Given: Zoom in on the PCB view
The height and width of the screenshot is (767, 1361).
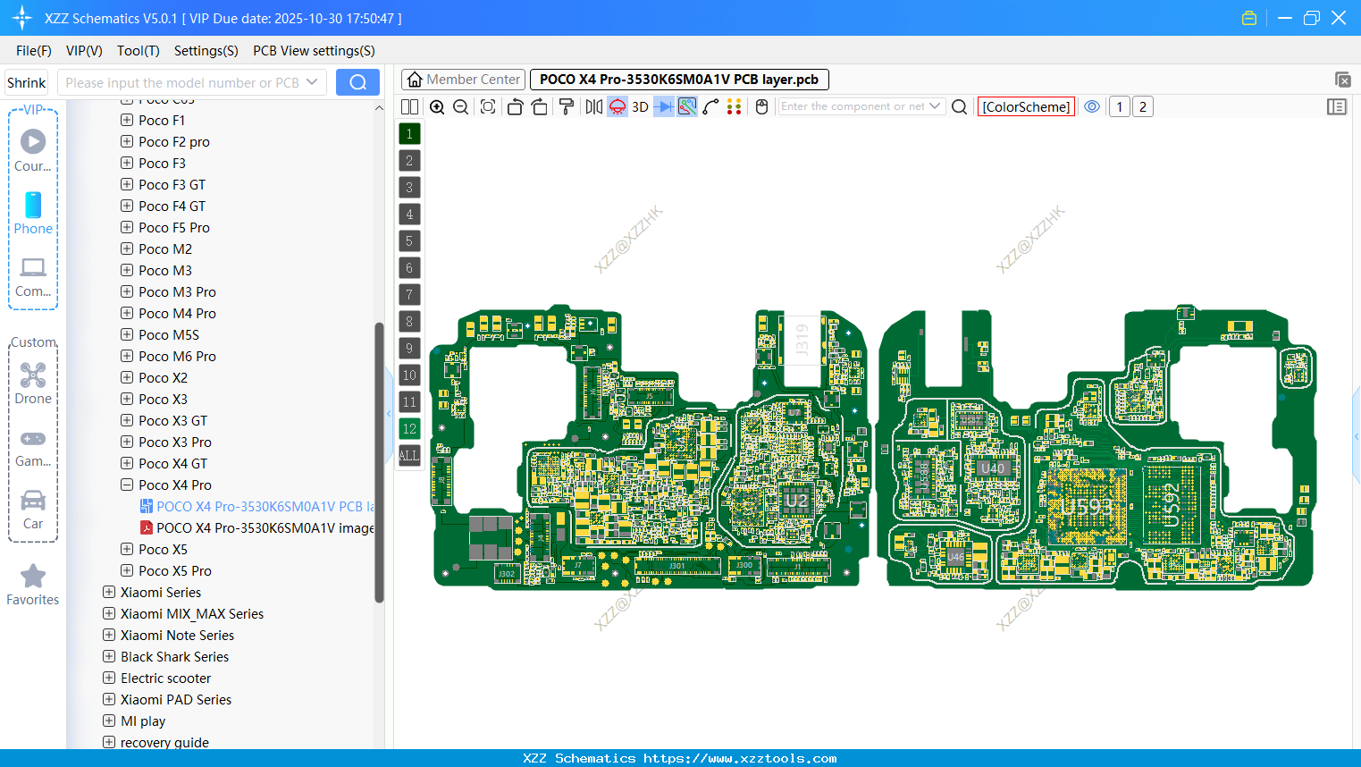Looking at the screenshot, I should 437,106.
